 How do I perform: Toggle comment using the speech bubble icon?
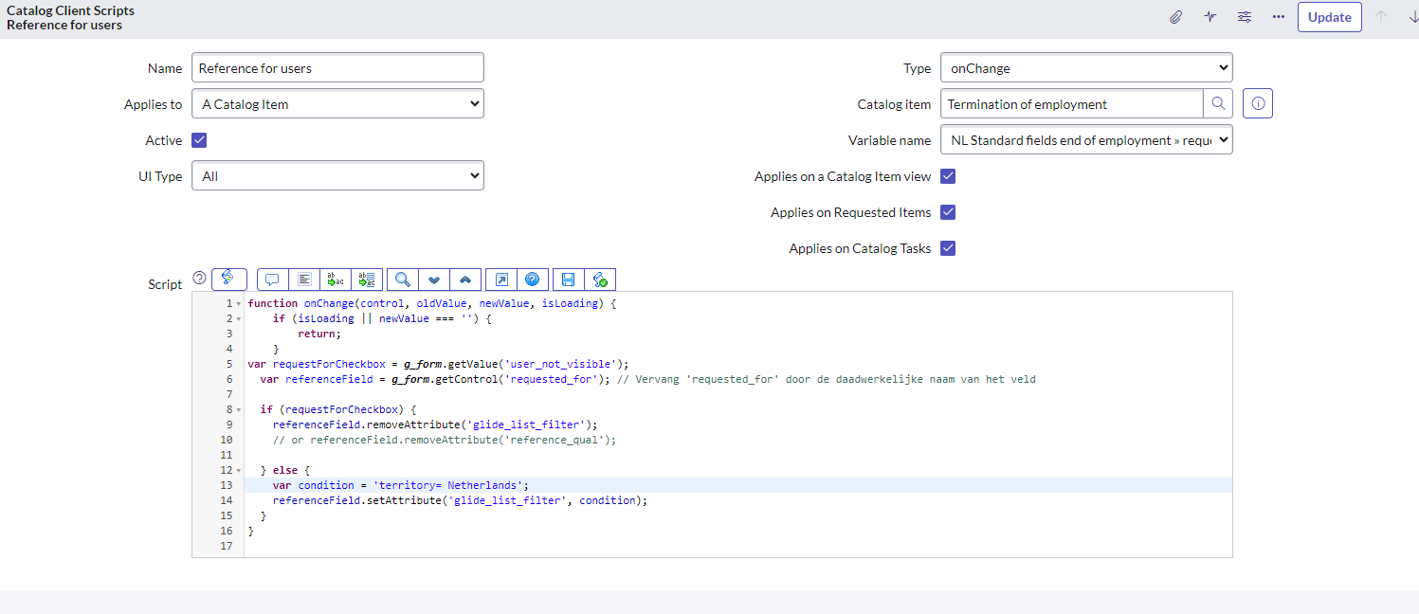point(272,279)
